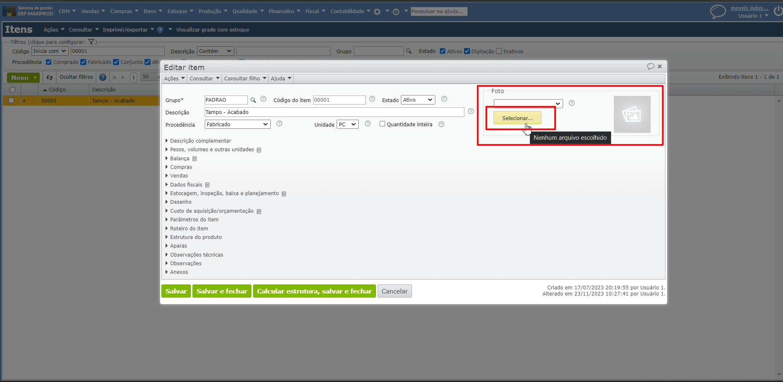Toggle the Comprado checkbox
This screenshot has height=382, width=783.
pyautogui.click(x=49, y=62)
